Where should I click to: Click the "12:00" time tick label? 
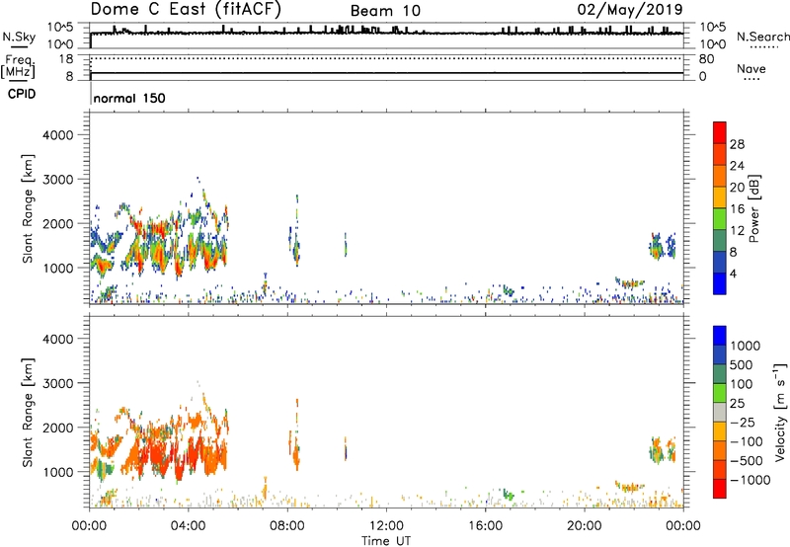pos(386,526)
